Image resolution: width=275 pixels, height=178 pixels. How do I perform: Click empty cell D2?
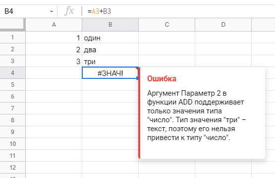click(223, 49)
